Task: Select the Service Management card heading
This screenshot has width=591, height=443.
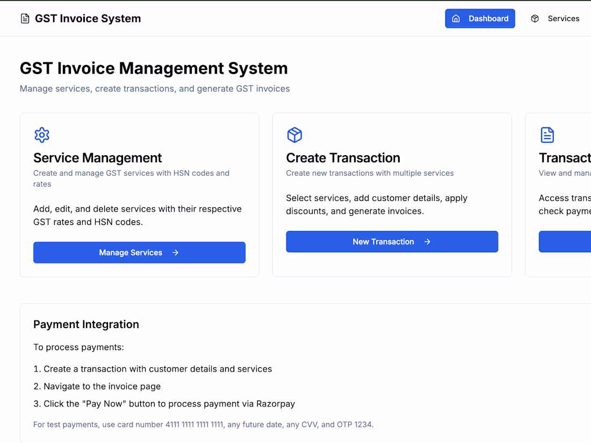Action: tap(97, 158)
